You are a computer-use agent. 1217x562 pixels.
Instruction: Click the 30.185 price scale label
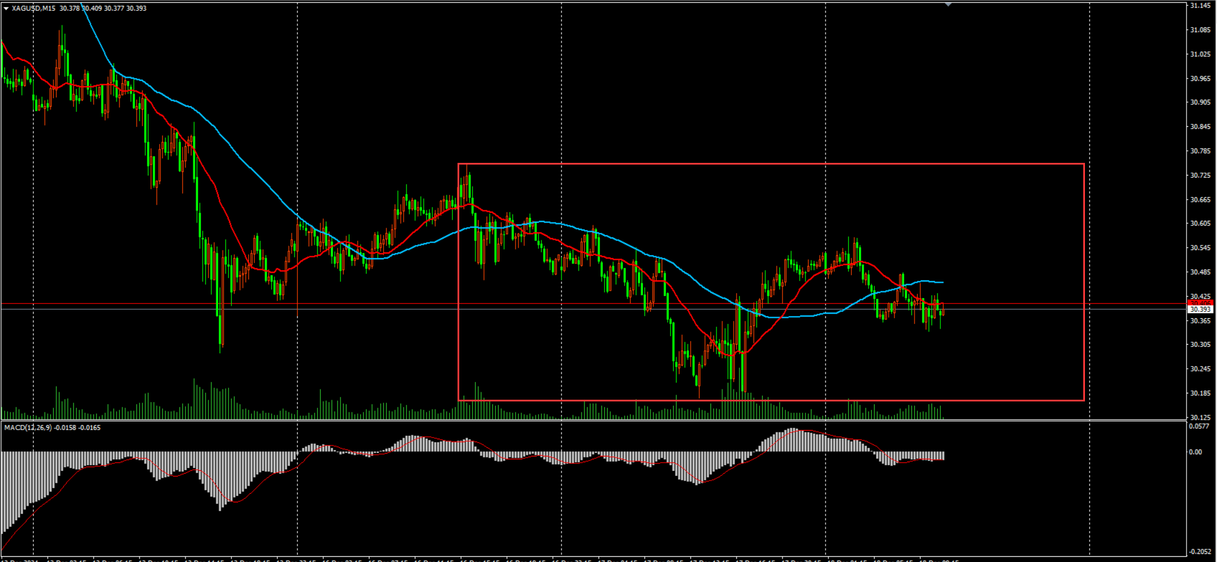(1200, 393)
